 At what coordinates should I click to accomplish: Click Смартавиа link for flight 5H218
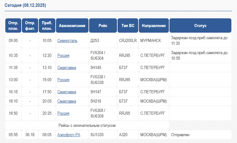point(67,101)
